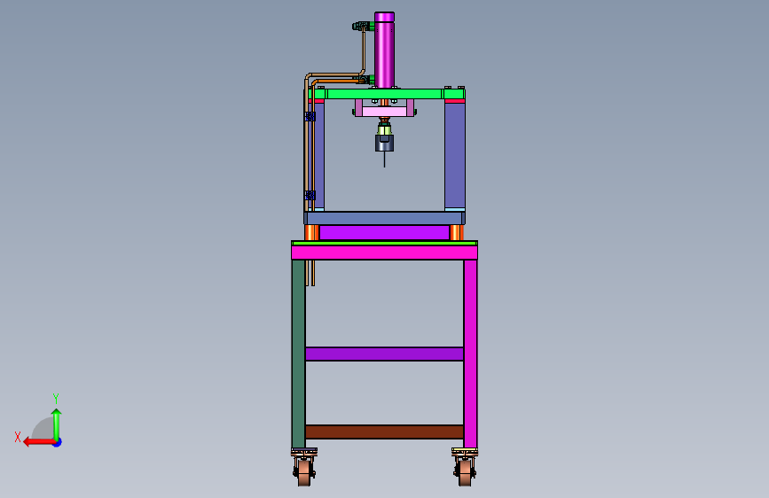Select the blue-gray base plate of press
This screenshot has height=498, width=769.
(385, 218)
